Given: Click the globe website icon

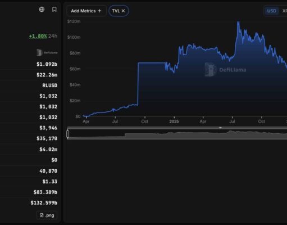Looking at the screenshot, I should tap(42, 10).
